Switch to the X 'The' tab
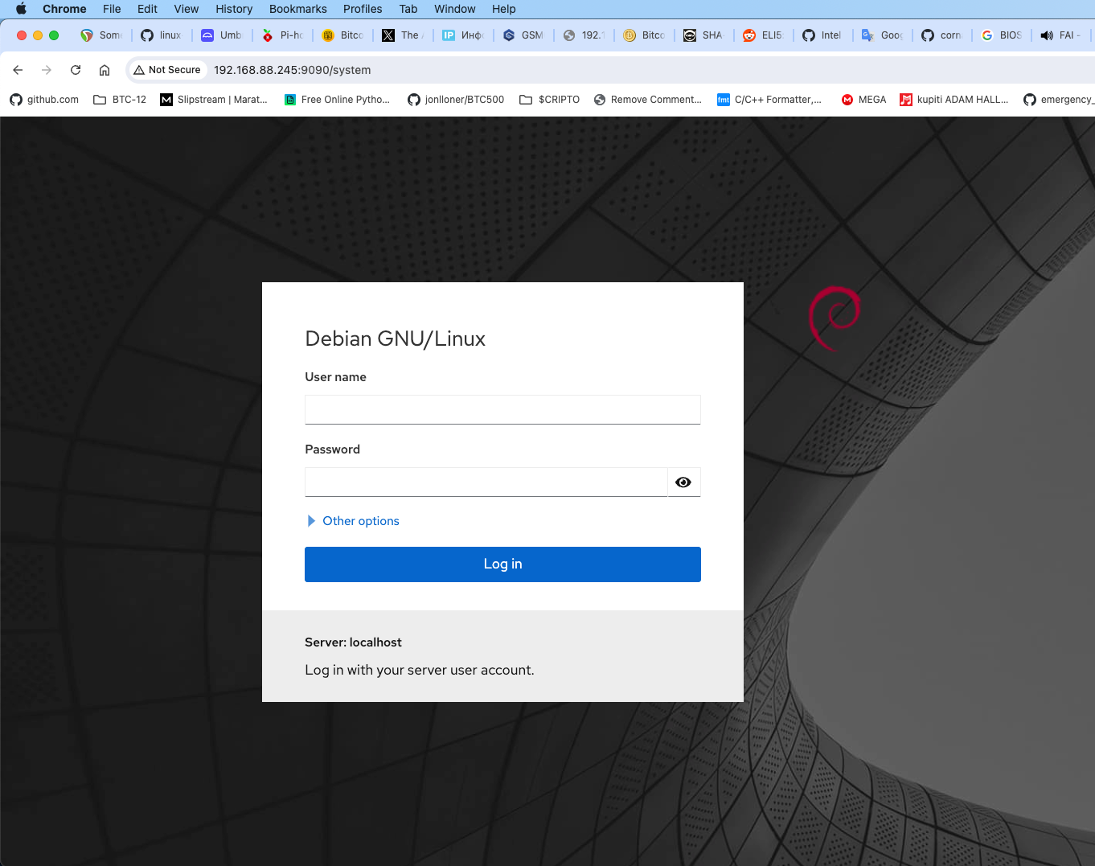The height and width of the screenshot is (866, 1095). click(x=403, y=35)
